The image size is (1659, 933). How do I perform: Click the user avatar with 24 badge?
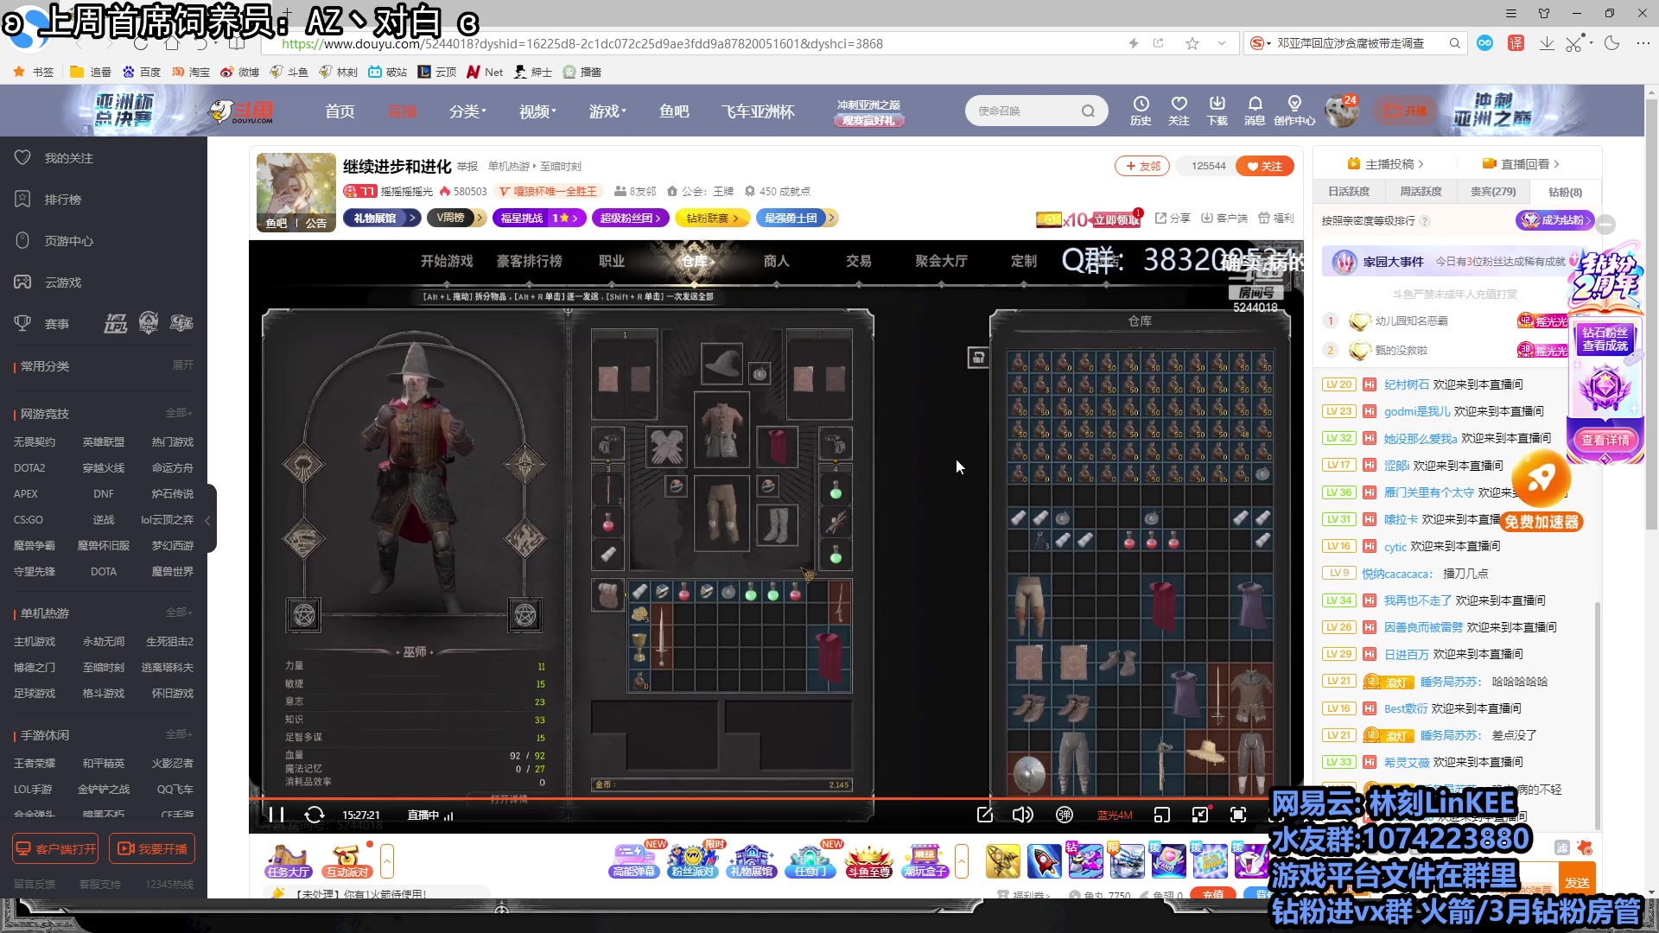pyautogui.click(x=1342, y=111)
